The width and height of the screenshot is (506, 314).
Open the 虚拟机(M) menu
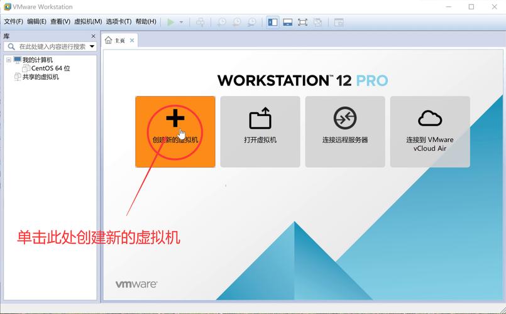coord(88,21)
